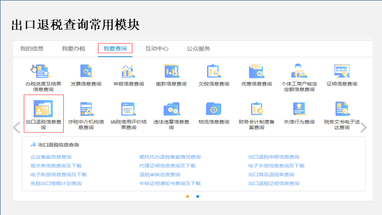The image size is (382, 215).
Task: Switch to 我要办税 tab
Action: coord(73,48)
